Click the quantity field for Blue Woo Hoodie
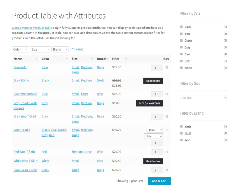Image resolution: width=246 pixels, height=195 pixels. 156,94
